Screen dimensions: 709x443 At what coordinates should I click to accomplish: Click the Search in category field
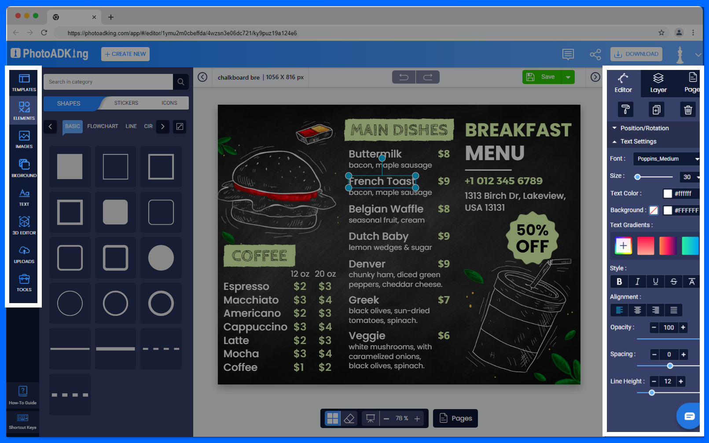pyautogui.click(x=108, y=82)
